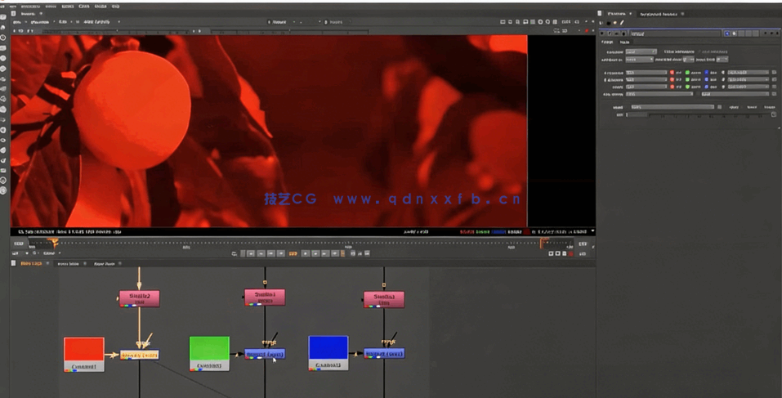
Task: Click the panel layout icon beside Properties tab
Action: click(600, 13)
